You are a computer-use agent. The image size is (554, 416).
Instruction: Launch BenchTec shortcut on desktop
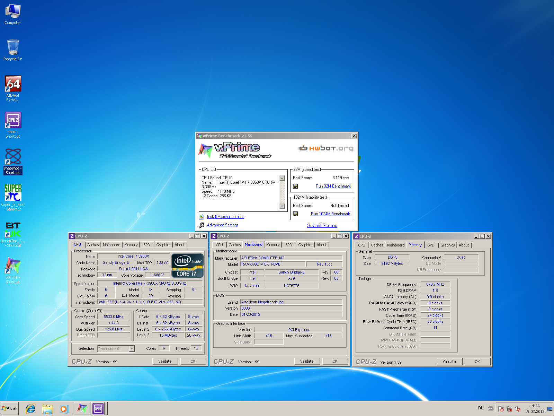(13, 234)
